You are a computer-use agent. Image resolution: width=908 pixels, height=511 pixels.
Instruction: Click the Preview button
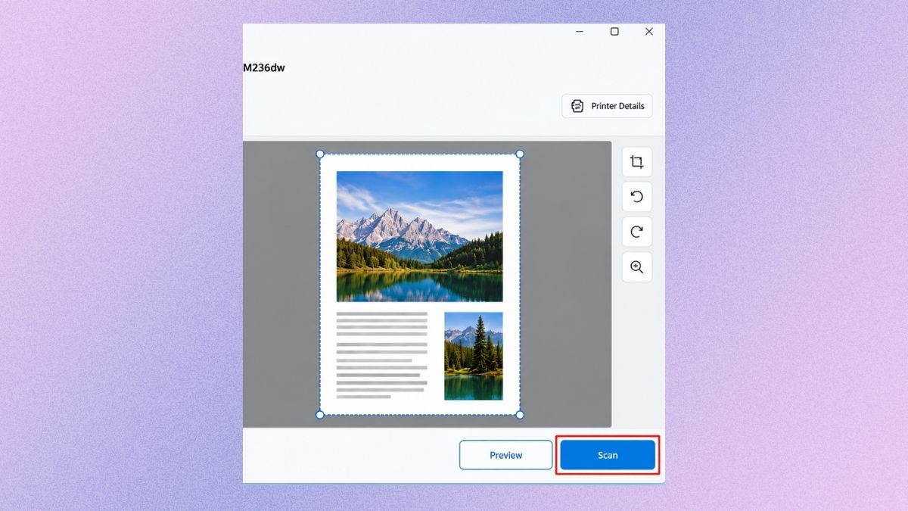tap(506, 455)
